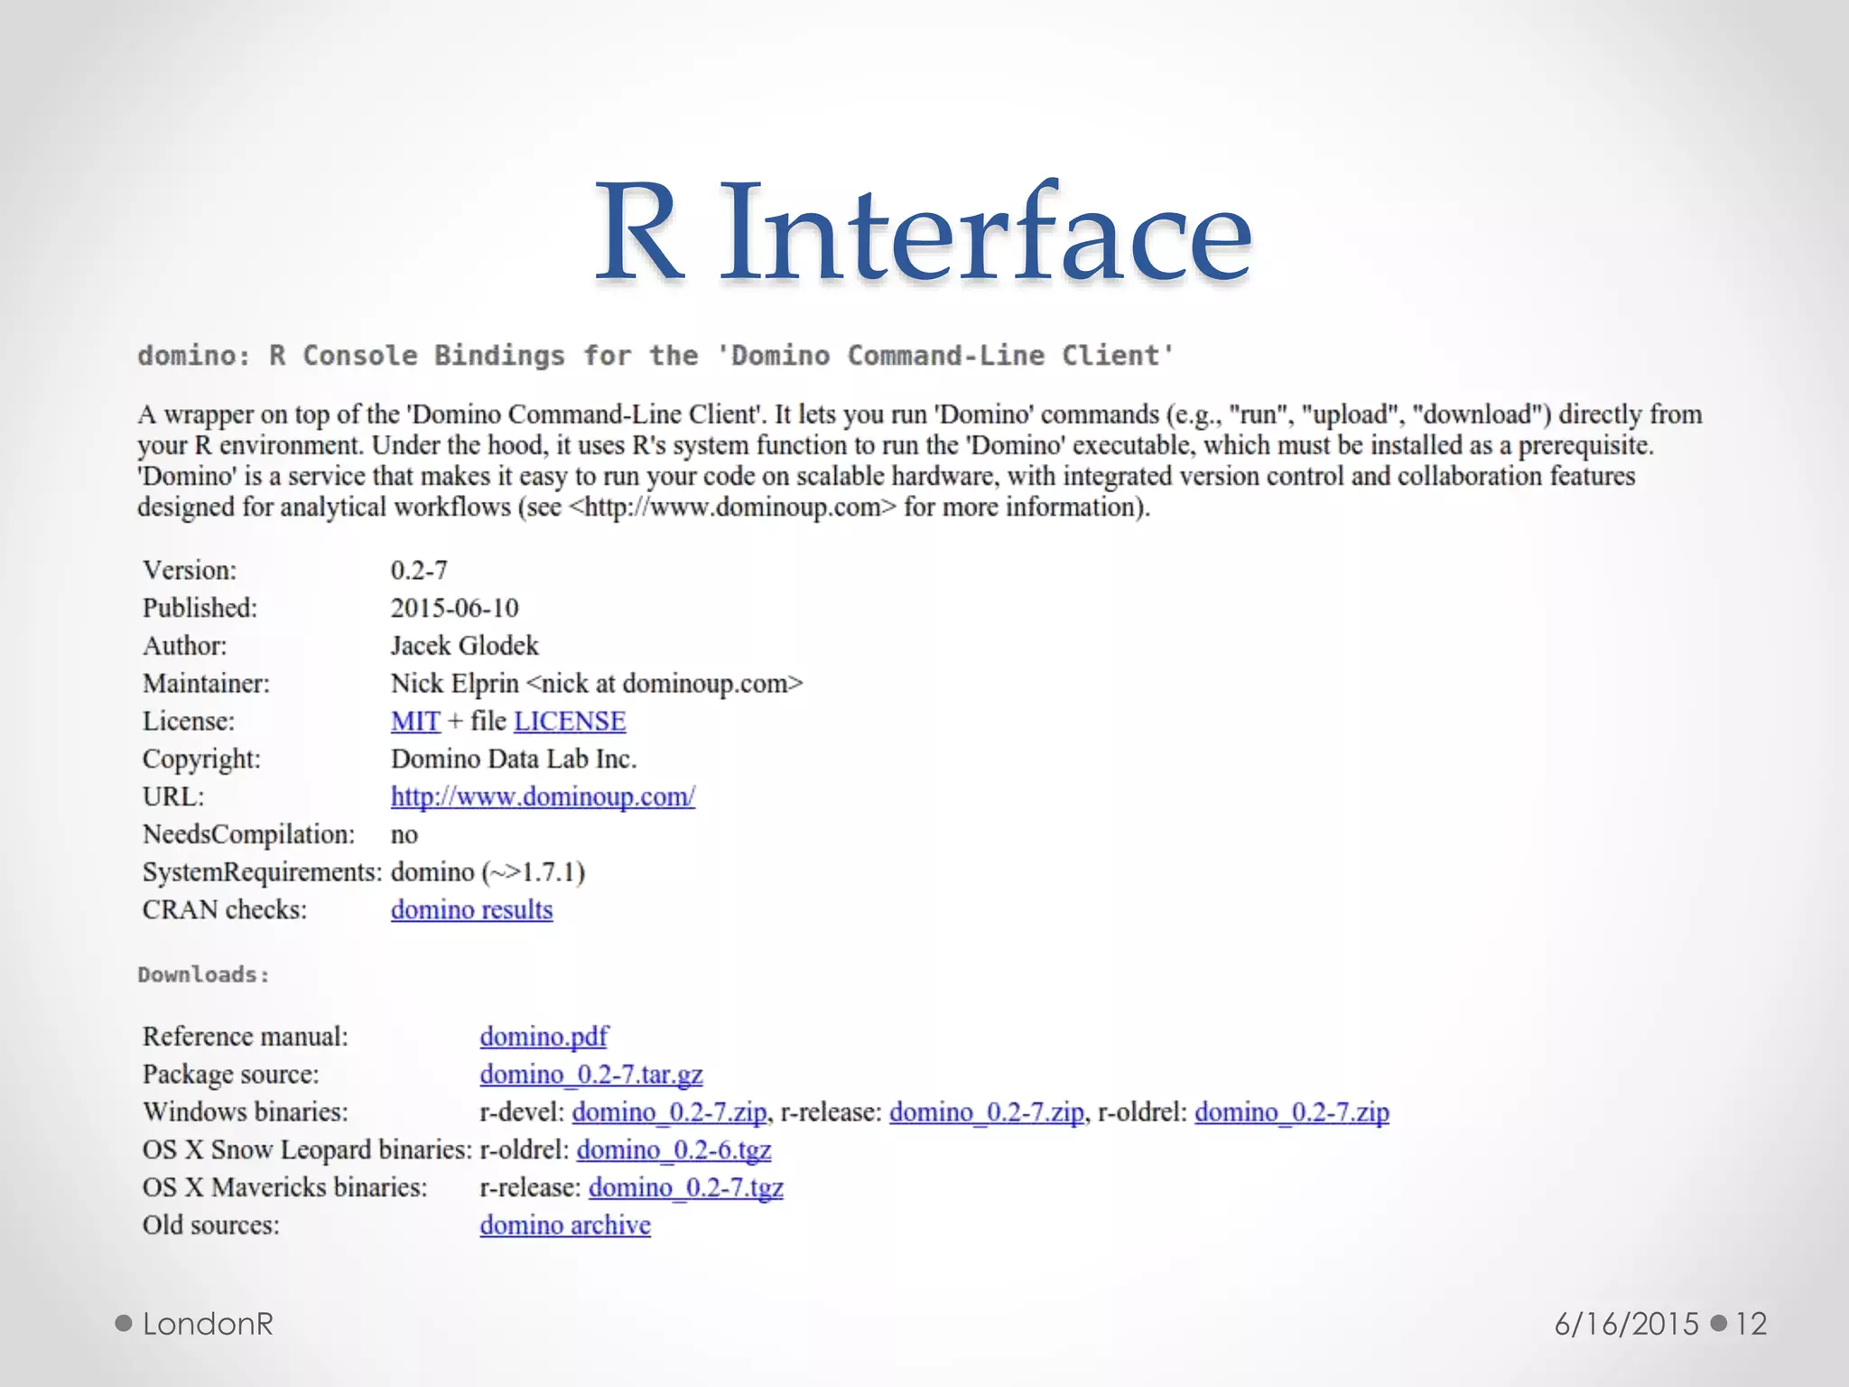Viewport: 1849px width, 1387px height.
Task: Click the LondonR footer text
Action: pos(208,1324)
